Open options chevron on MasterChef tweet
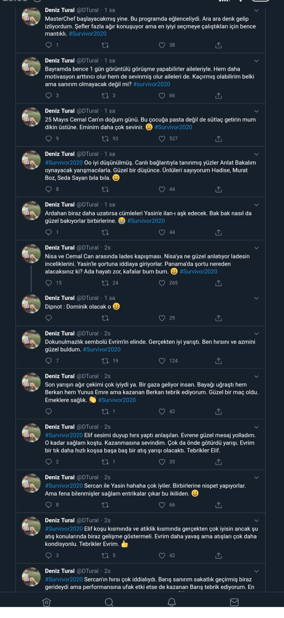The height and width of the screenshot is (618, 284). click(x=256, y=10)
